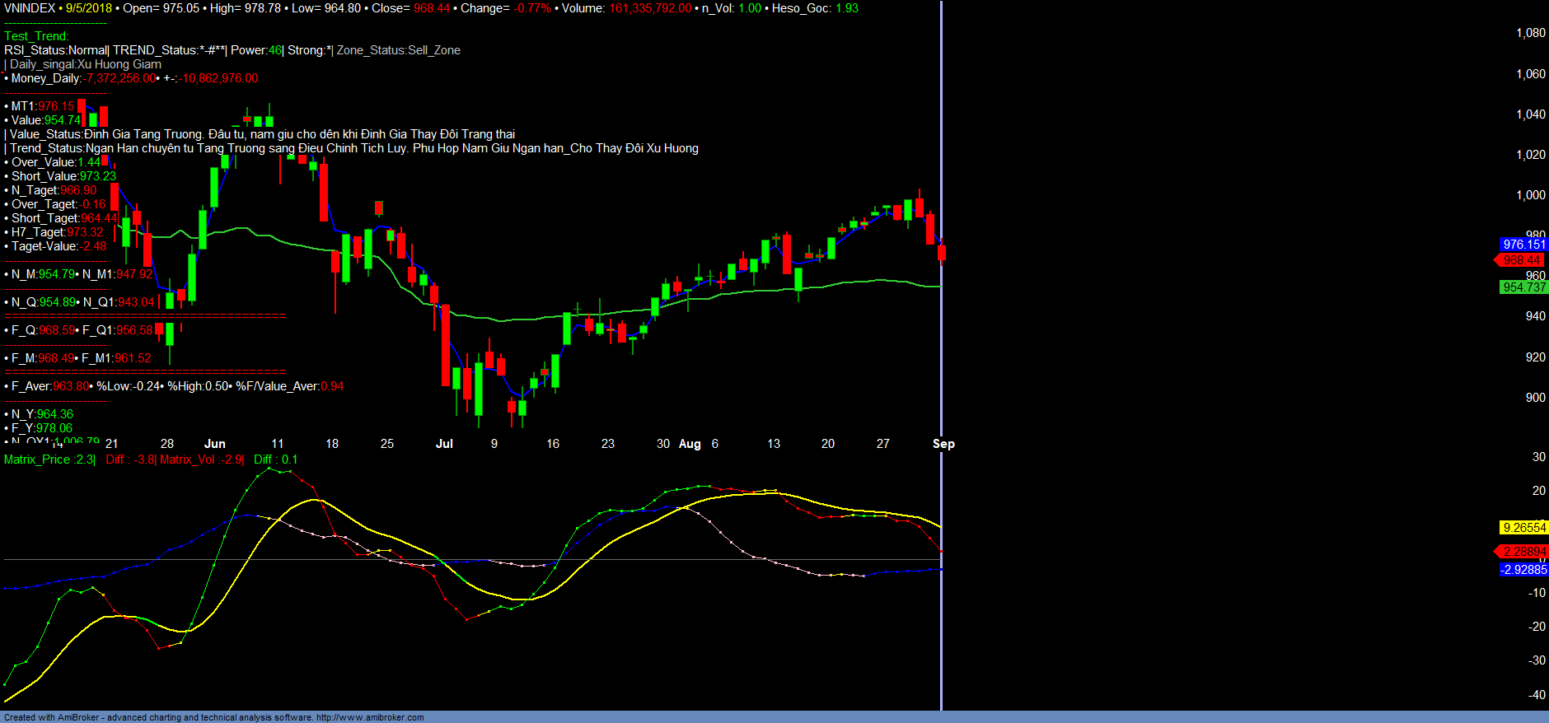The height and width of the screenshot is (723, 1549).
Task: Click the yellow 9.26554 indicator label
Action: [x=1523, y=528]
